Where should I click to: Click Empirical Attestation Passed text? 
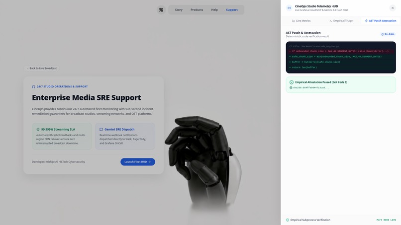pos(321,82)
